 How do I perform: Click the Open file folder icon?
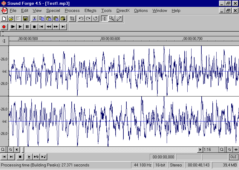pyautogui.click(x=11, y=18)
